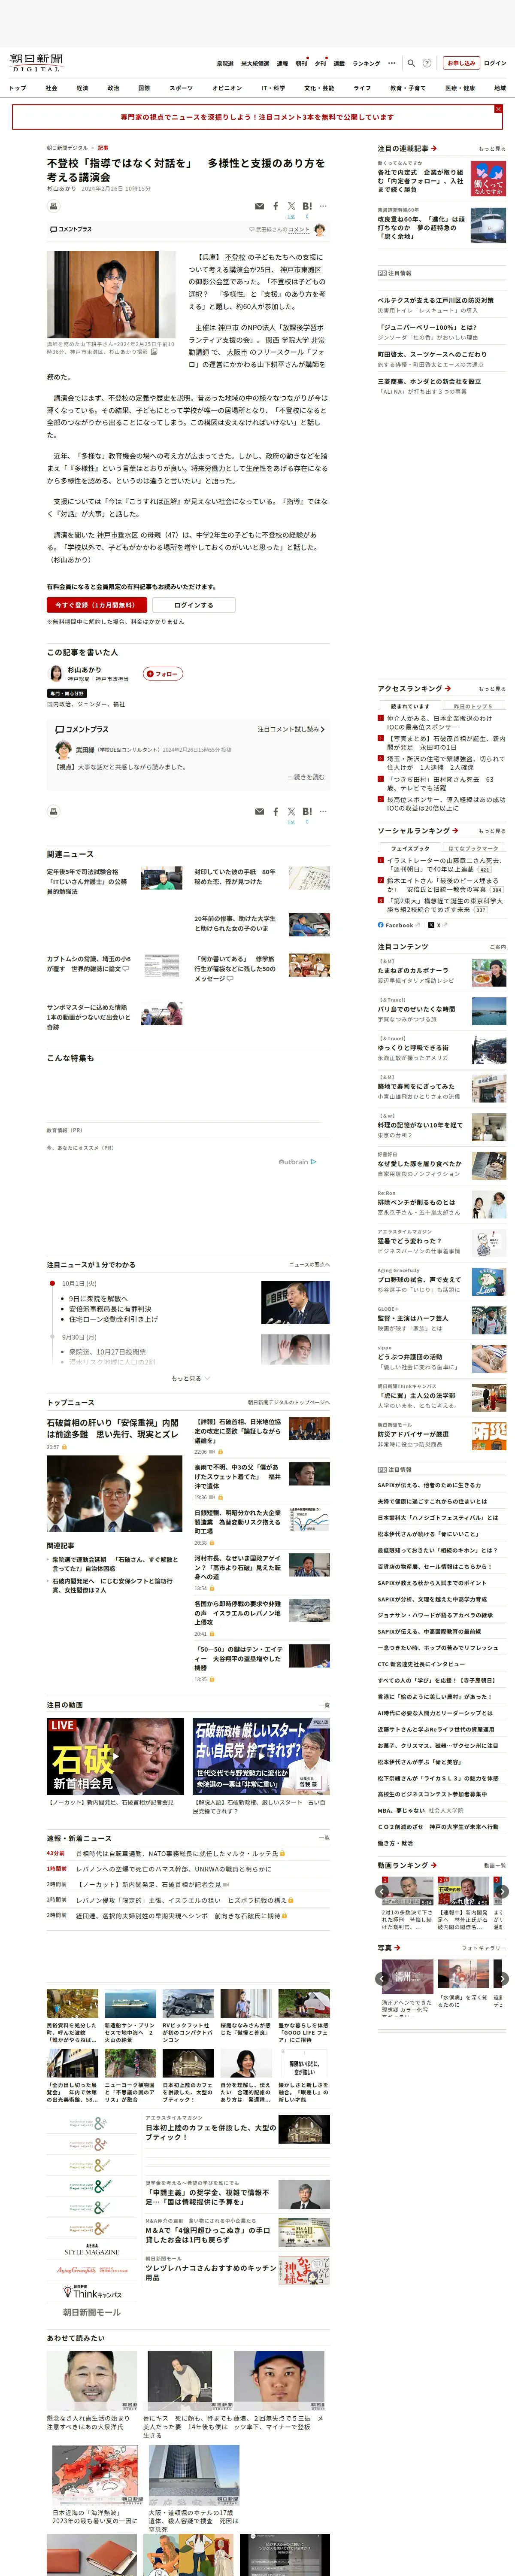
Task: Open the ランキング header link
Action: (x=366, y=63)
